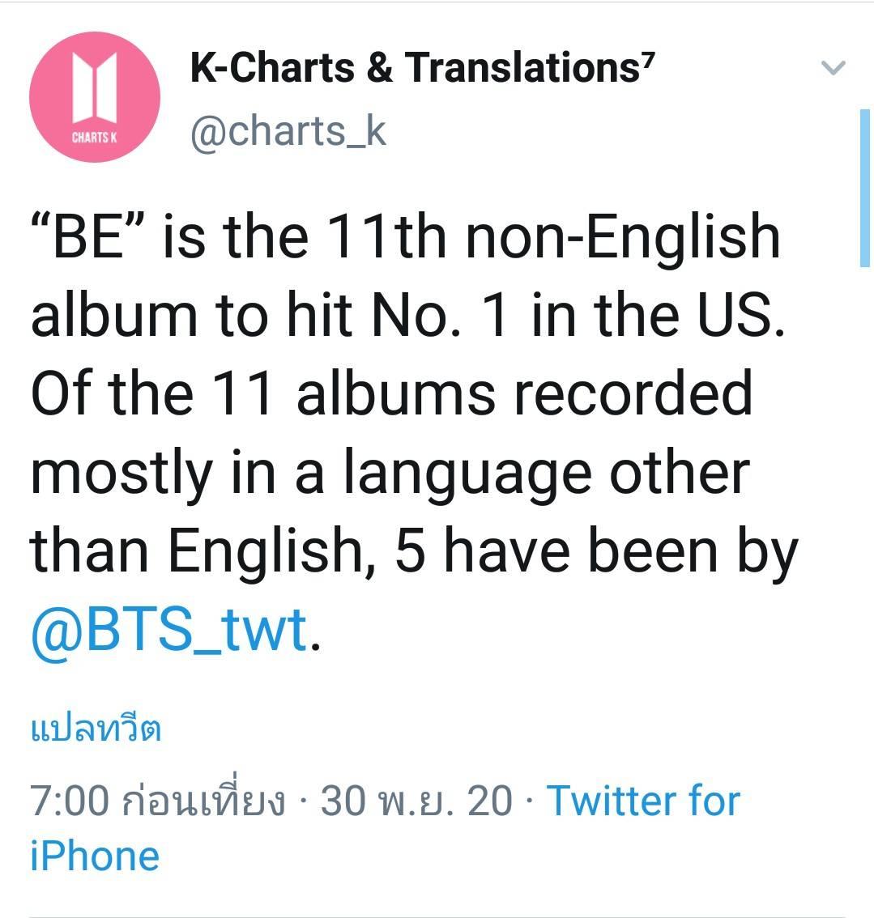Click the 7:00 ก่อนเที่ยง timestamp
Screen dimensions: 874x918
(x=157, y=801)
